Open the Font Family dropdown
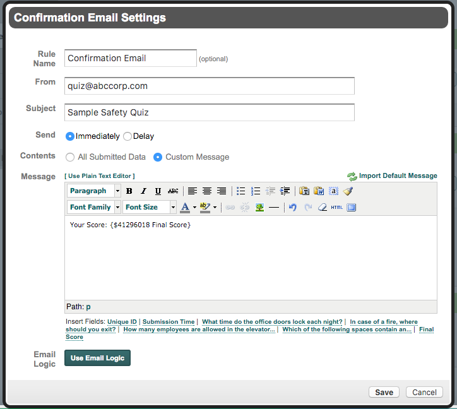457x409 pixels. [94, 207]
